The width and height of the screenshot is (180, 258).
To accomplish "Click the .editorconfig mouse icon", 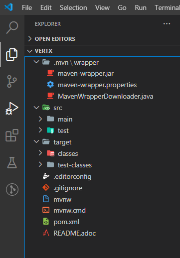I will (x=46, y=176).
